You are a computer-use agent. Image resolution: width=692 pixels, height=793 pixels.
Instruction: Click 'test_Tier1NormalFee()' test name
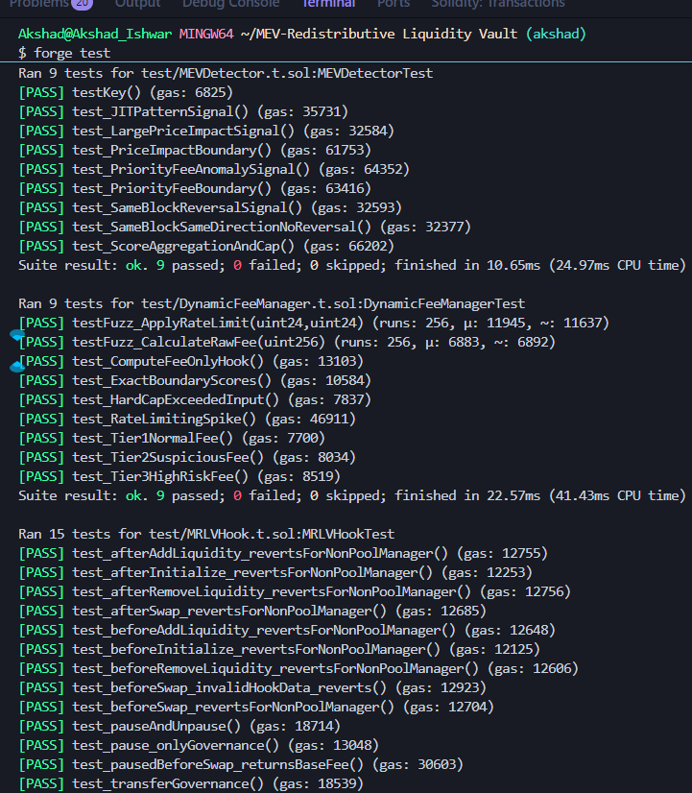(153, 439)
